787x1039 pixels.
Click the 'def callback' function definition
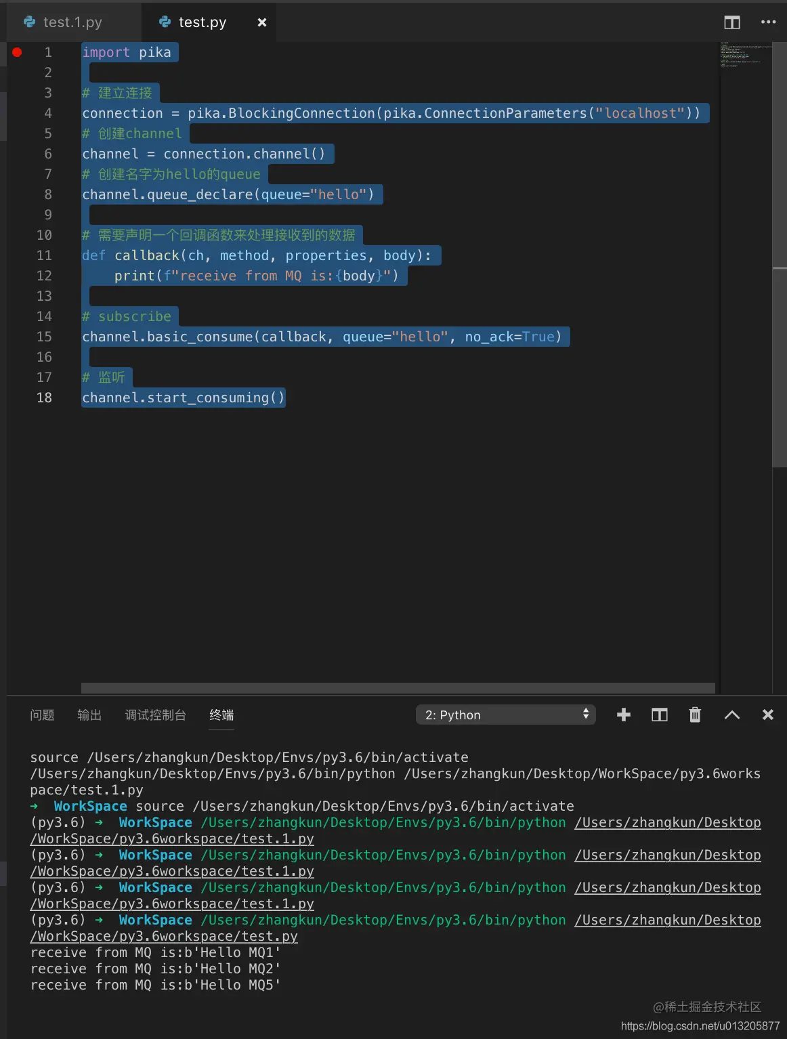coord(257,255)
